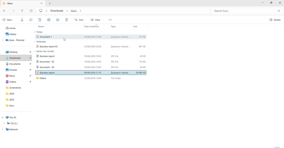
Task: Sort by the Name column header
Action: [41, 26]
